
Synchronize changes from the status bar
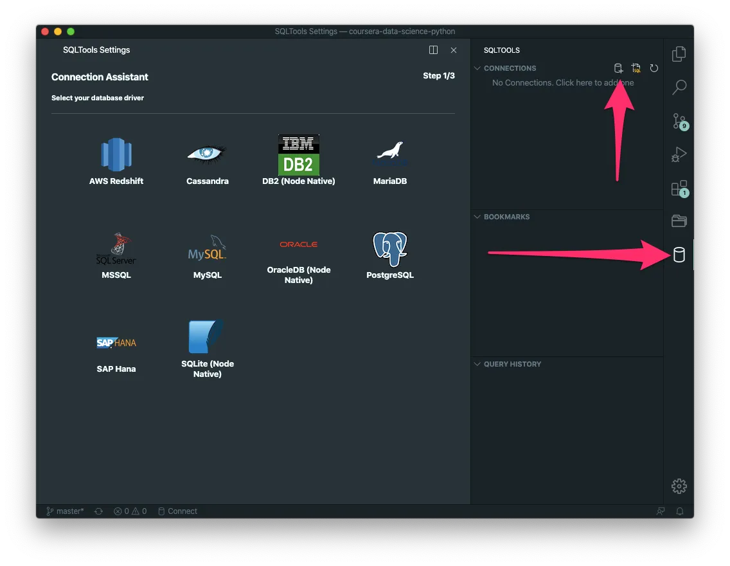coord(99,511)
